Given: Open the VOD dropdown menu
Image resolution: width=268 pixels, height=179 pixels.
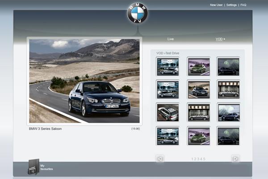Looking at the screenshot, I should pyautogui.click(x=220, y=39).
